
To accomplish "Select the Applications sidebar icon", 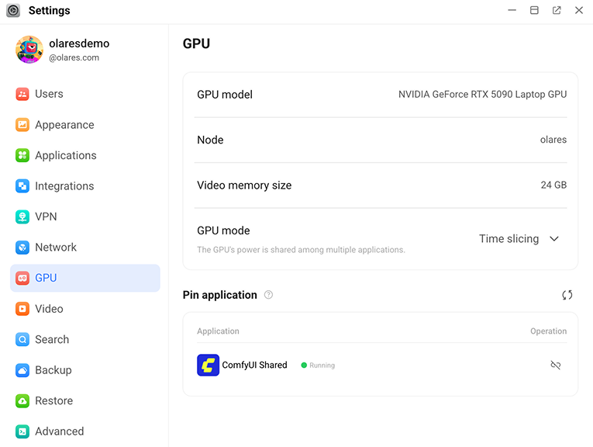I will [x=22, y=155].
